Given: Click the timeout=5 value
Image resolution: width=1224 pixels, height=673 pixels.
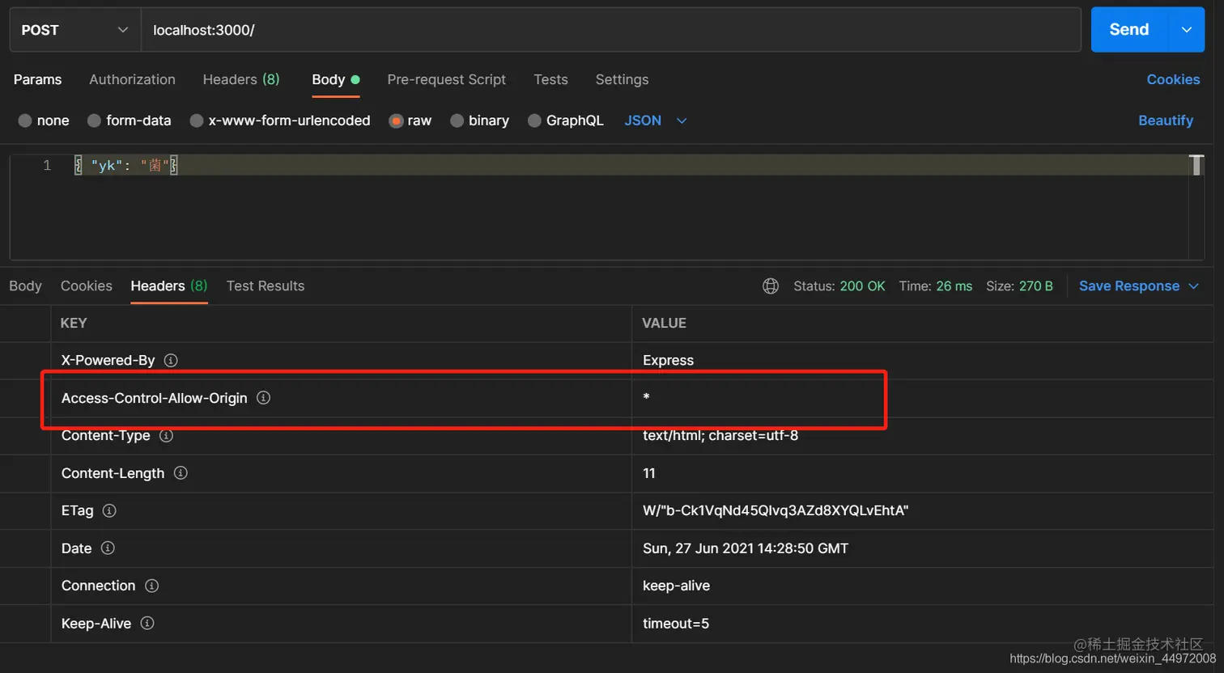Looking at the screenshot, I should tap(676, 623).
